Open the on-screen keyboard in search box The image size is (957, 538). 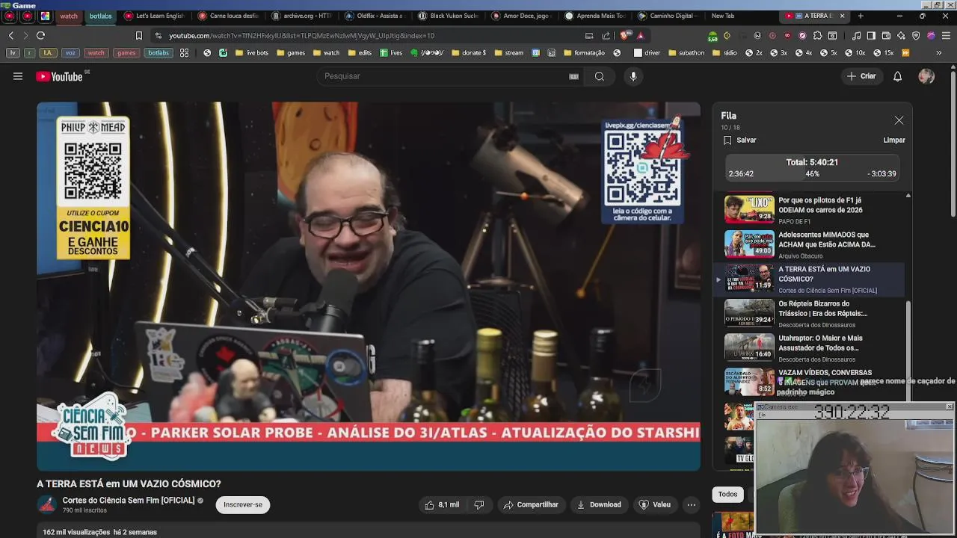point(573,76)
